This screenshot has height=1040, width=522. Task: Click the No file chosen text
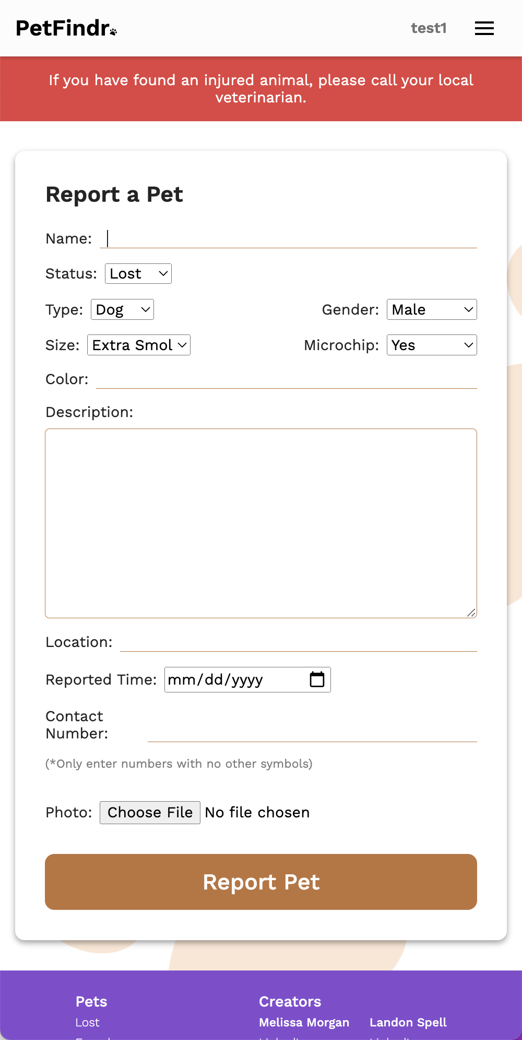[257, 813]
